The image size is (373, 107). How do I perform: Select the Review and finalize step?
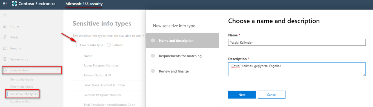[x=174, y=71]
